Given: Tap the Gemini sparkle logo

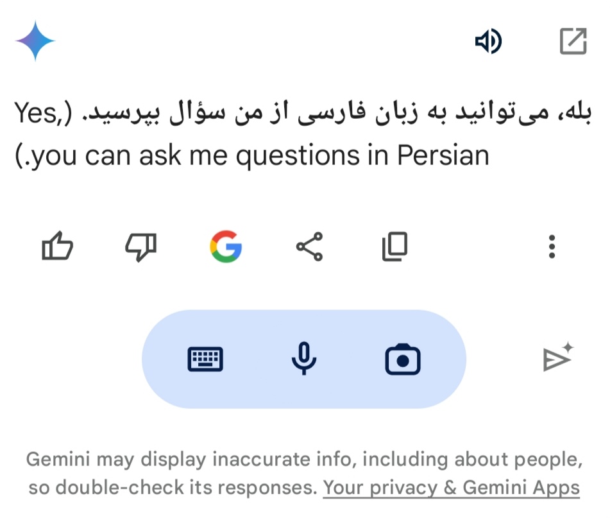Looking at the screenshot, I should click(x=36, y=41).
